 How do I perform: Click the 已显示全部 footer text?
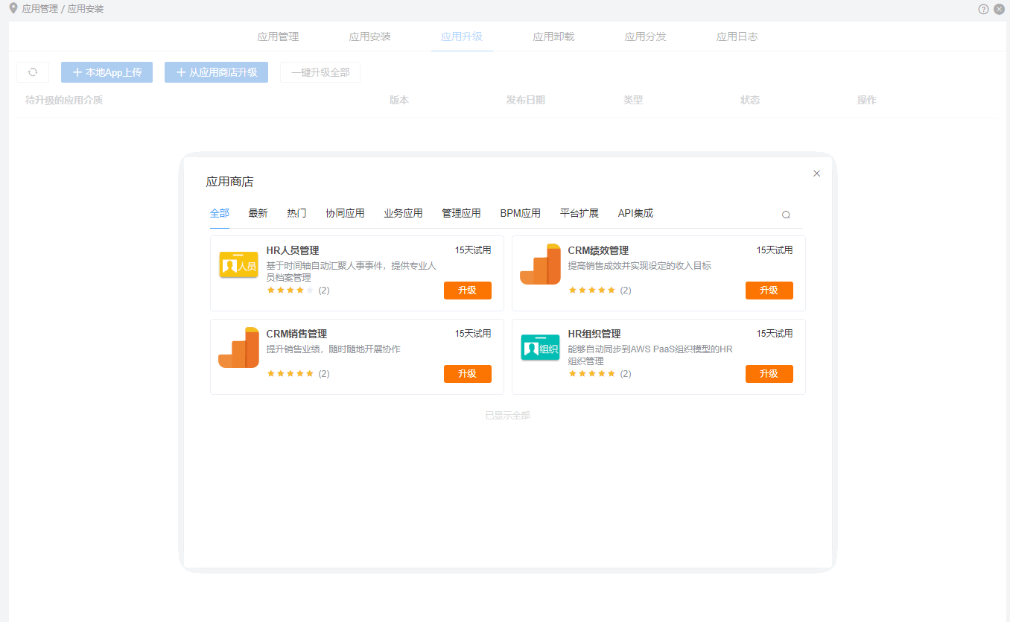point(508,416)
